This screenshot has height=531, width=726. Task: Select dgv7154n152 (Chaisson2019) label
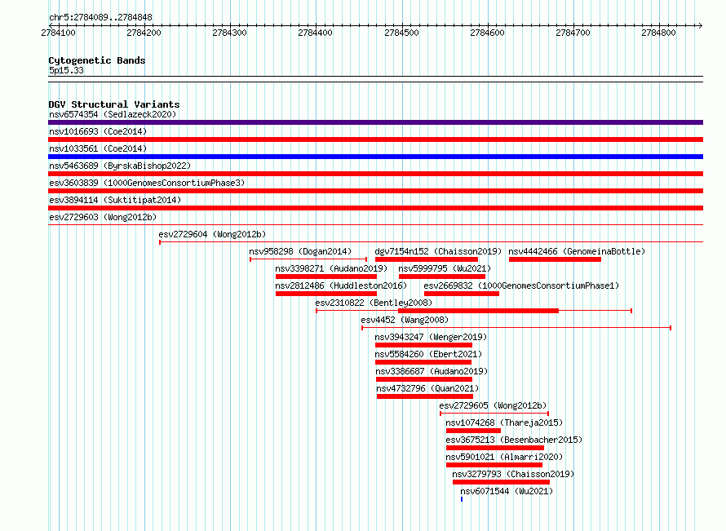click(x=438, y=251)
